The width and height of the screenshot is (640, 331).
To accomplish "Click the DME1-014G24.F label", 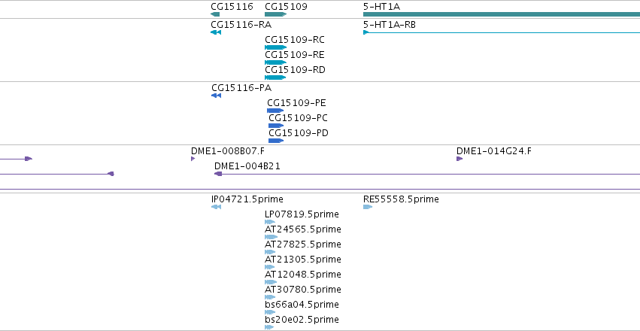I will (494, 151).
